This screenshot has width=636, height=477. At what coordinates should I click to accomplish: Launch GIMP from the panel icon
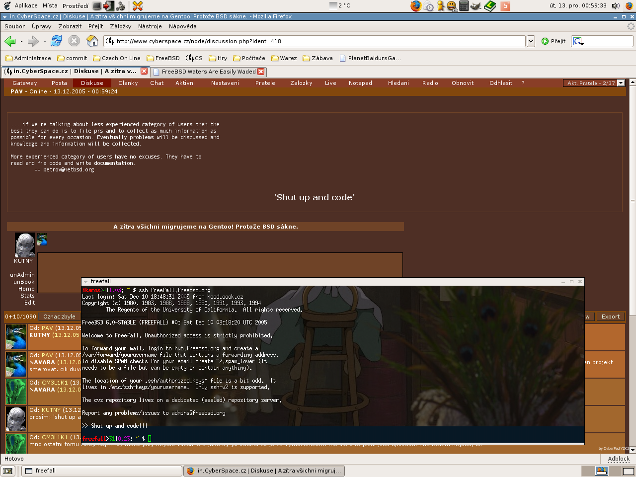[x=476, y=6]
